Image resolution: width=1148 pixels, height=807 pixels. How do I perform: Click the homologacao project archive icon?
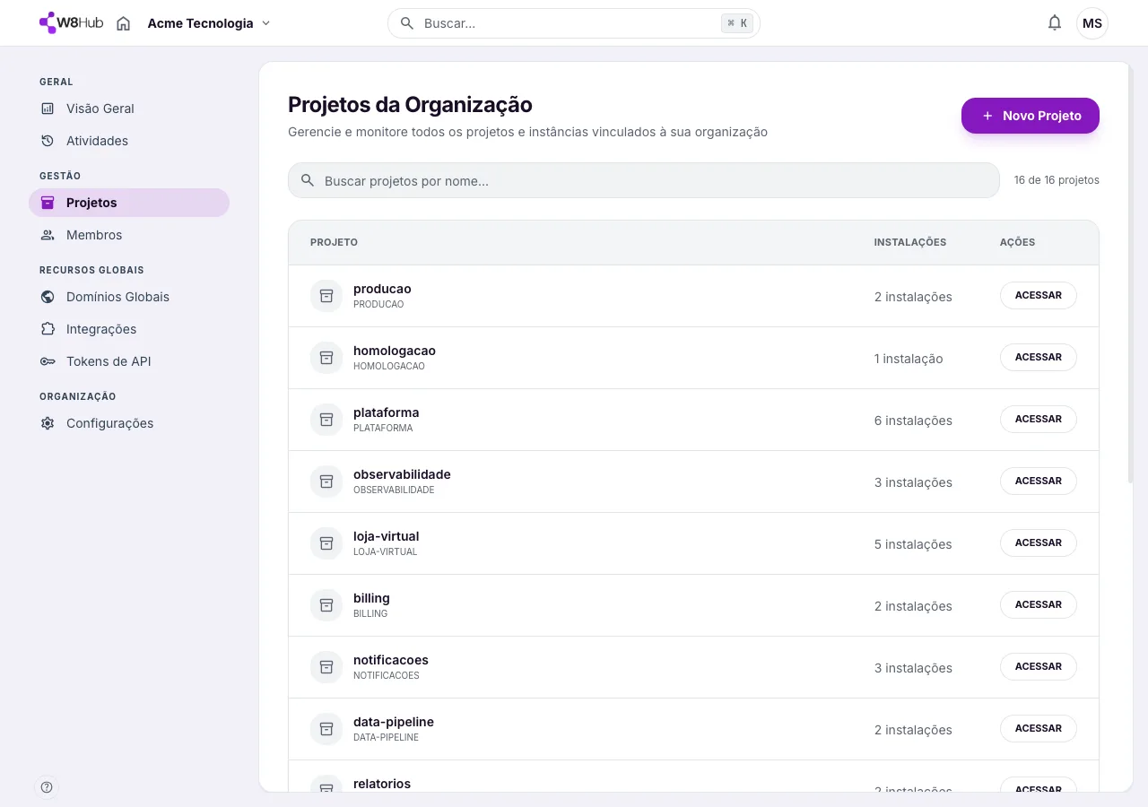pyautogui.click(x=326, y=358)
